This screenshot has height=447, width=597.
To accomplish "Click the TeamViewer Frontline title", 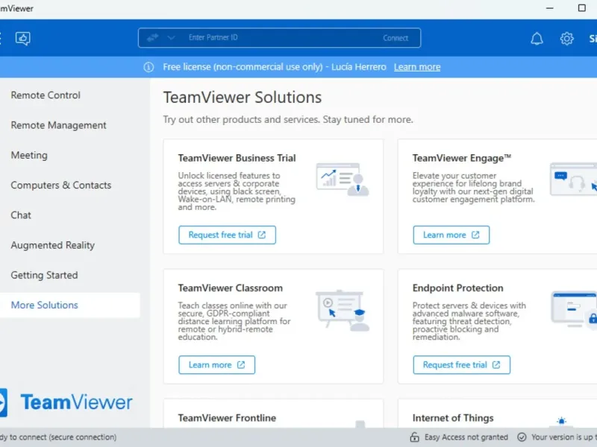I will coord(227,418).
